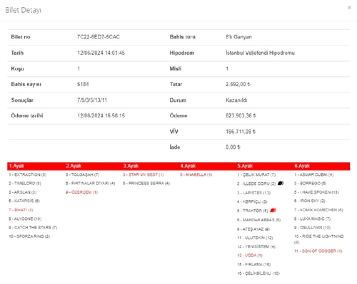Image resolution: width=357 pixels, height=284 pixels.
Task: Click the ticket number 7C22-6ED7-5CAC
Action: 98,37
